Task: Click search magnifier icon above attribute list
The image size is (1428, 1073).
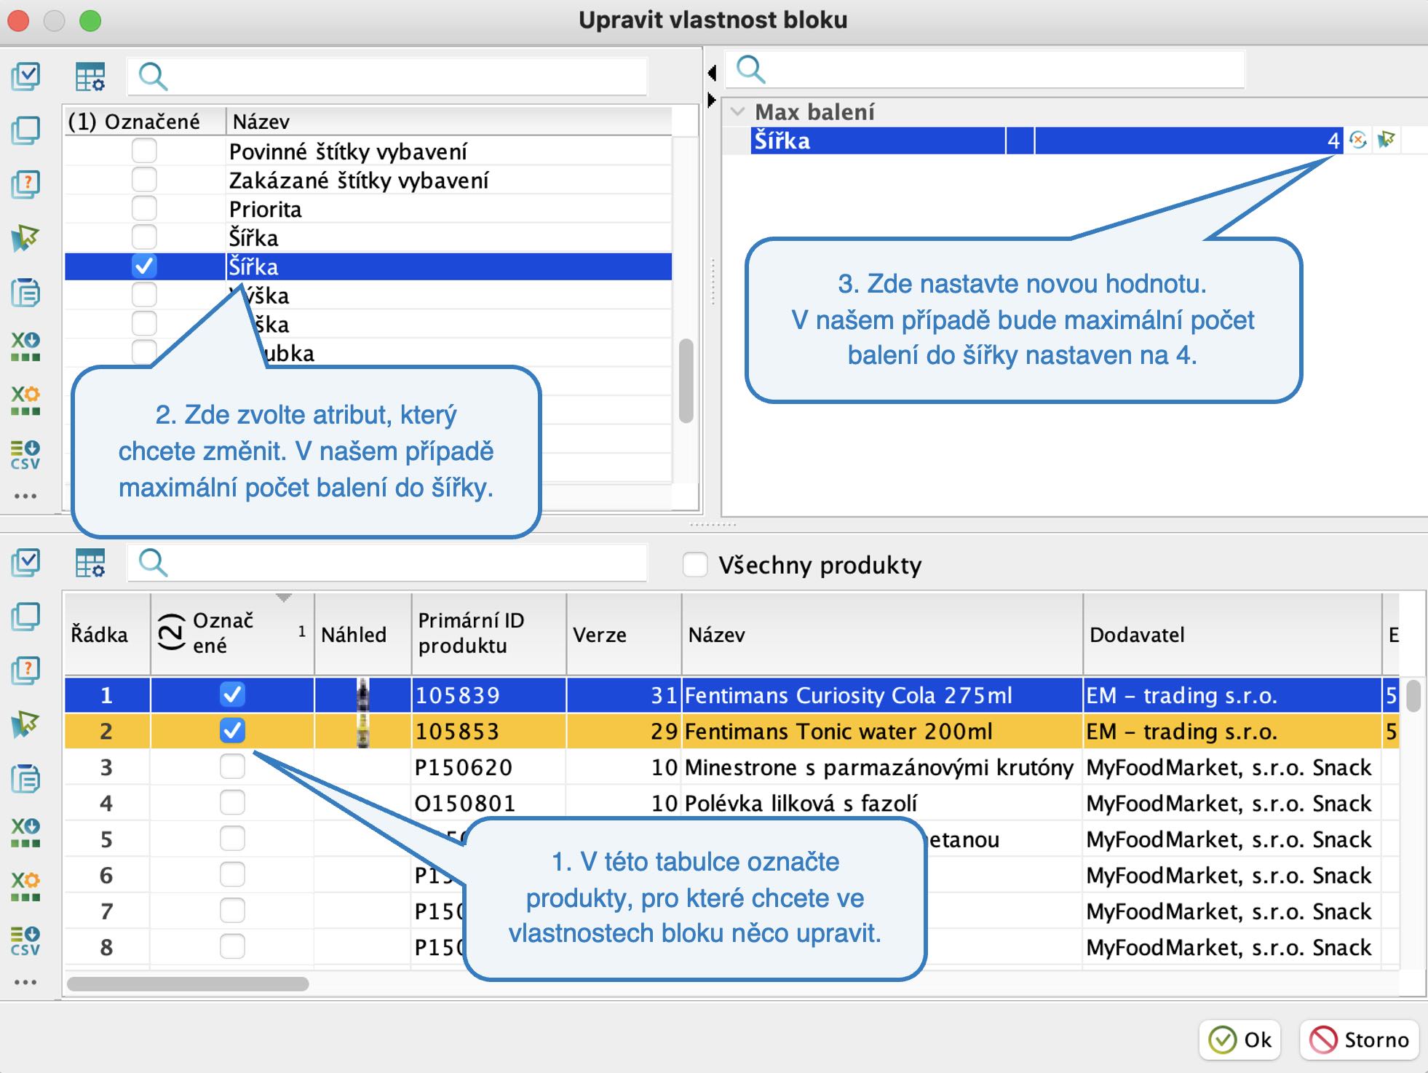Action: click(153, 76)
